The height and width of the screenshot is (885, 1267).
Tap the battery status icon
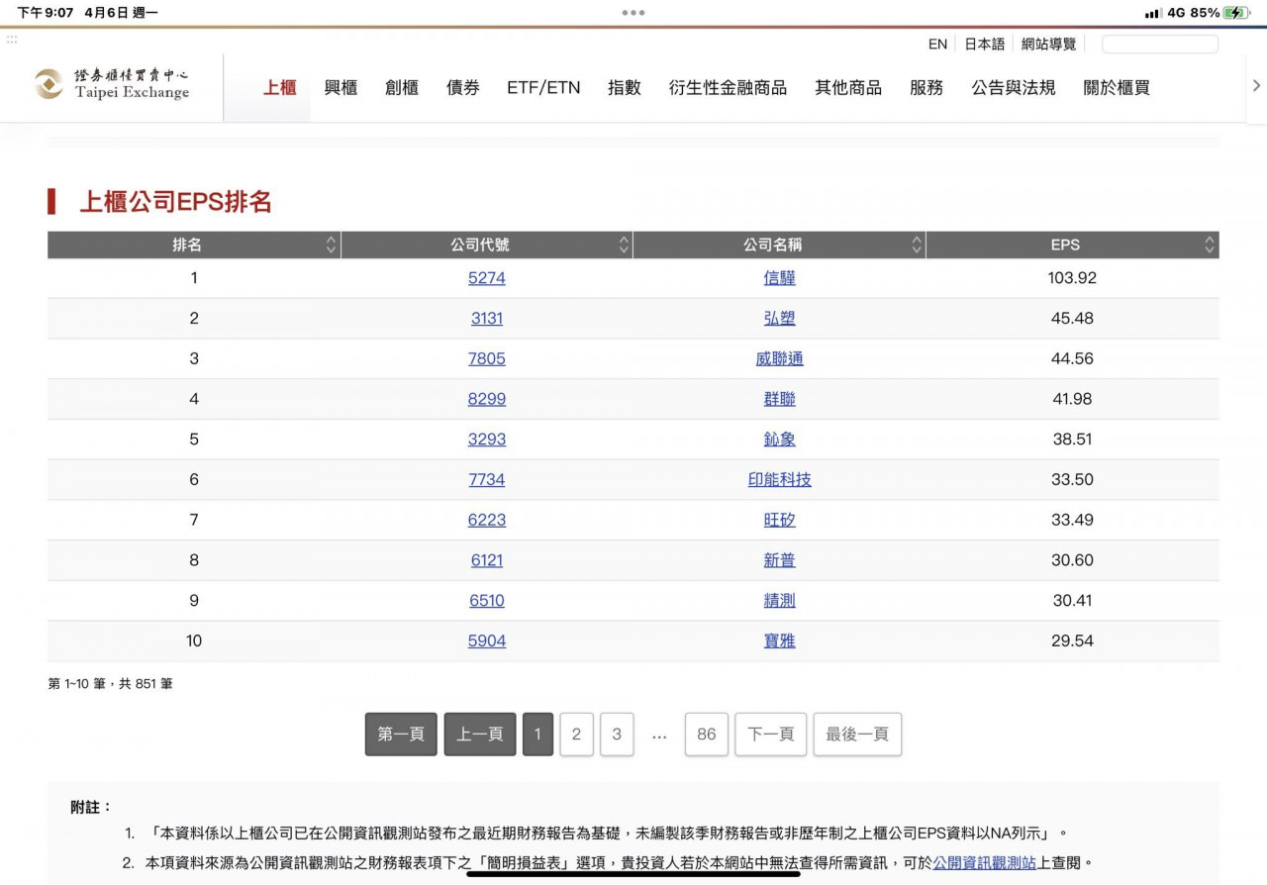click(x=1236, y=13)
